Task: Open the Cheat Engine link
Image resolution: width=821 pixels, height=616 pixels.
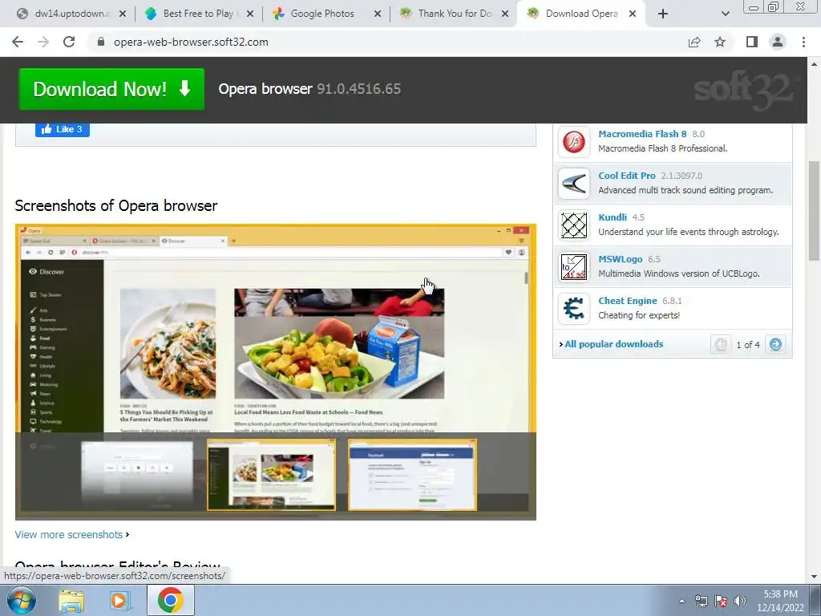Action: [627, 301]
